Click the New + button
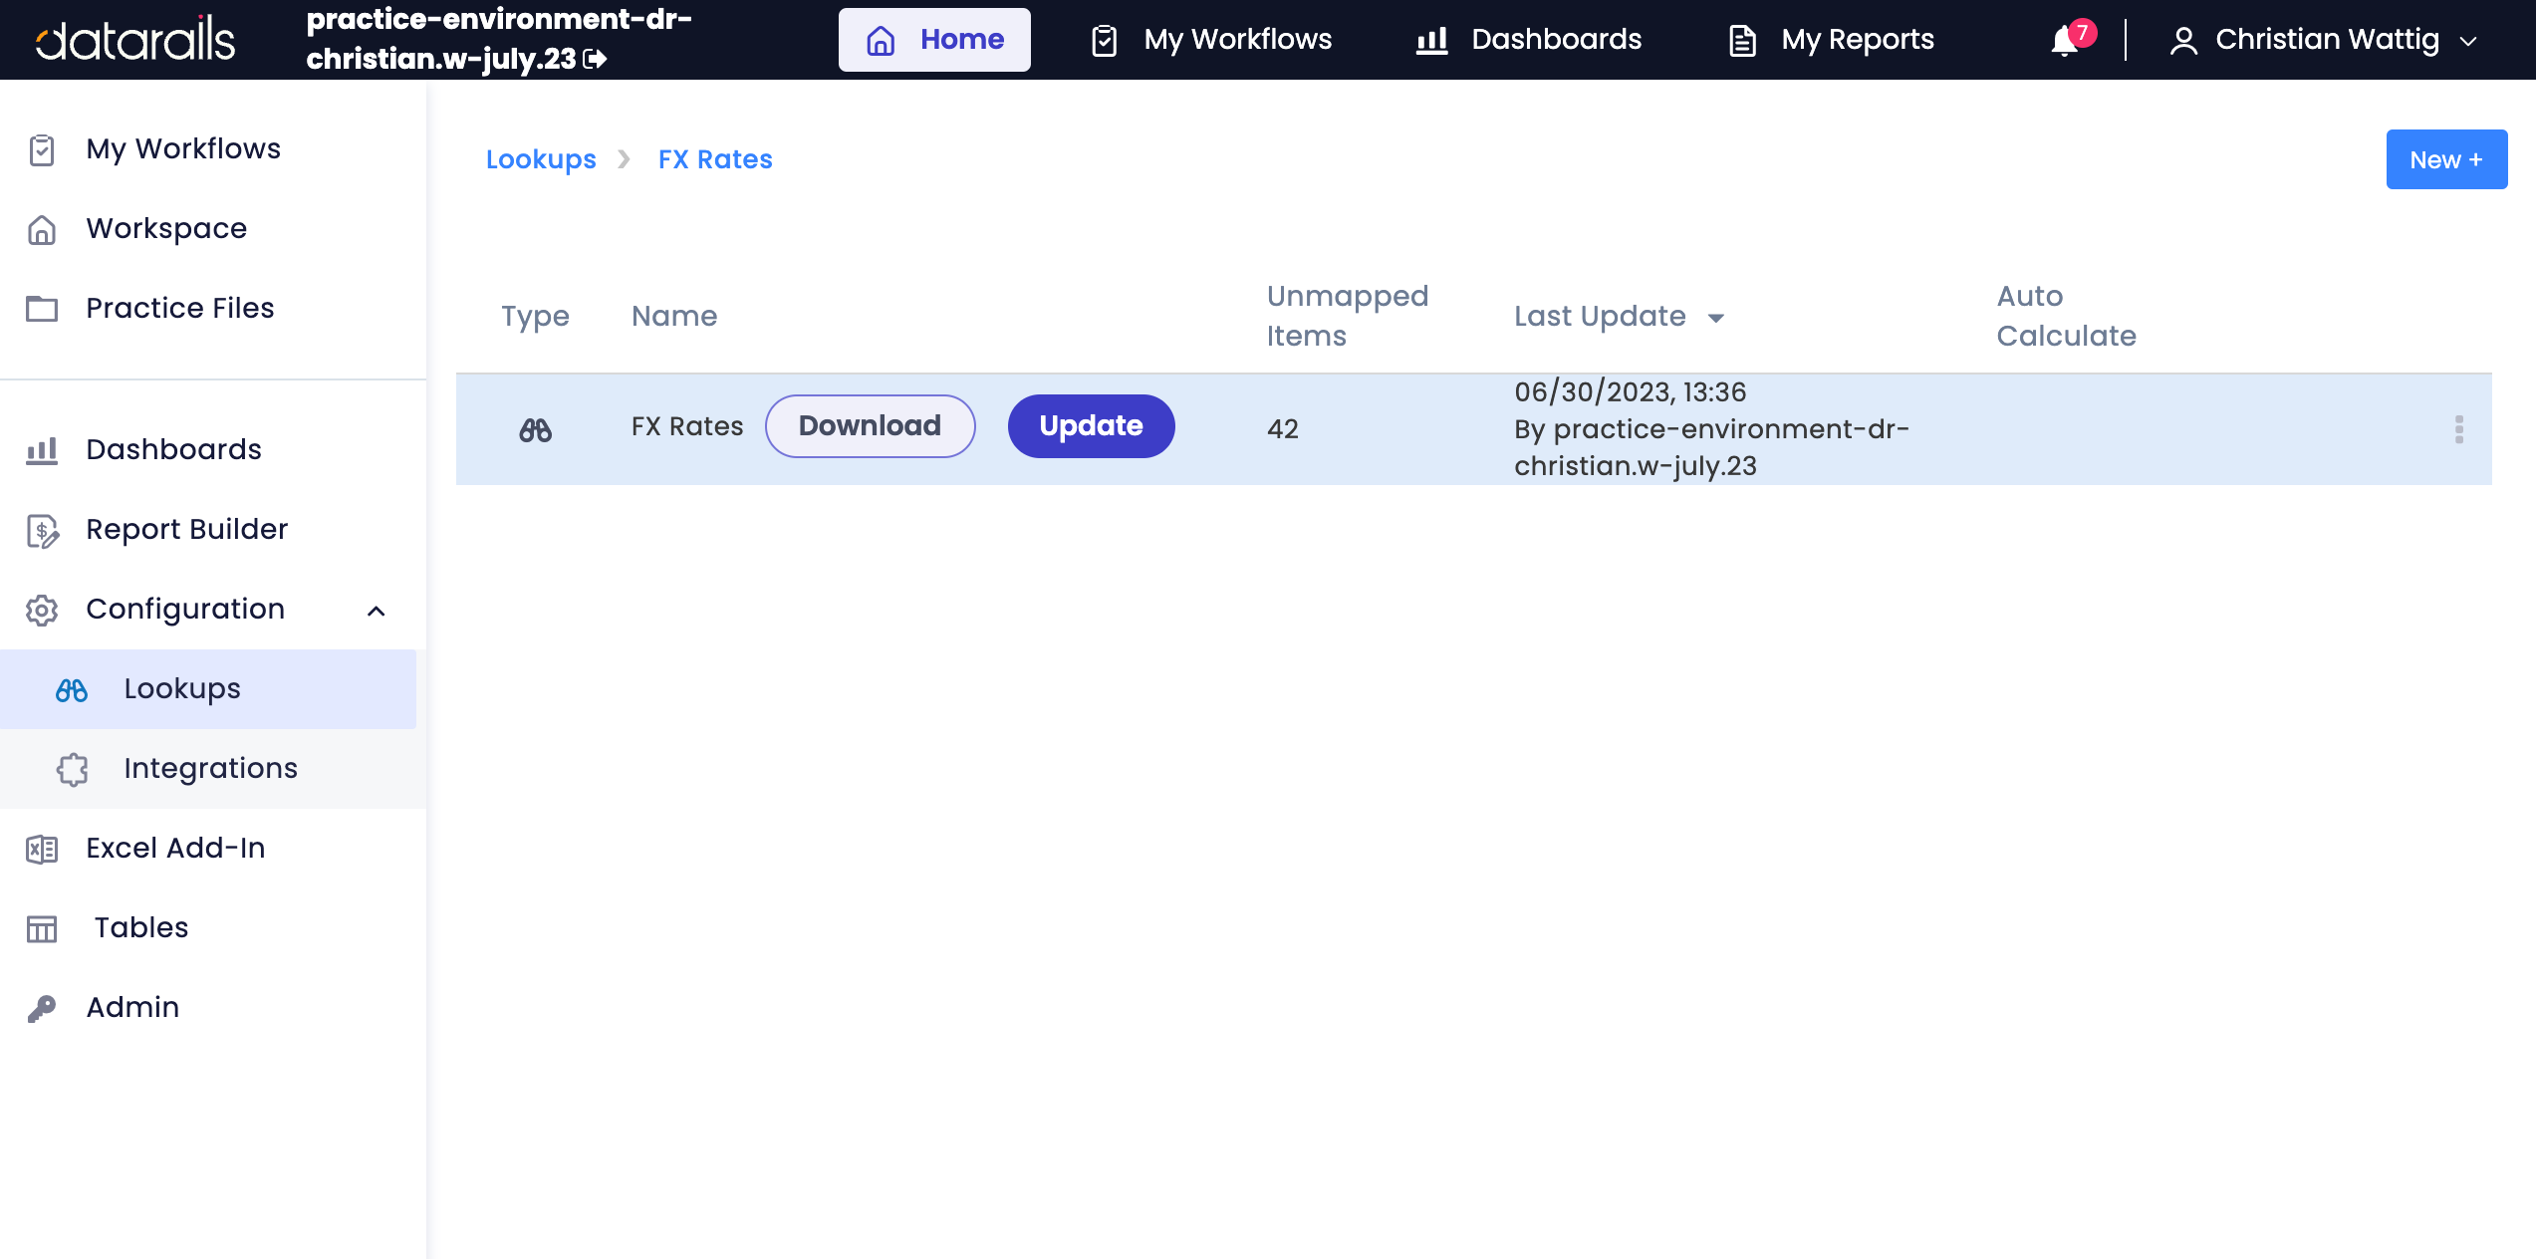The width and height of the screenshot is (2536, 1259). point(2446,159)
